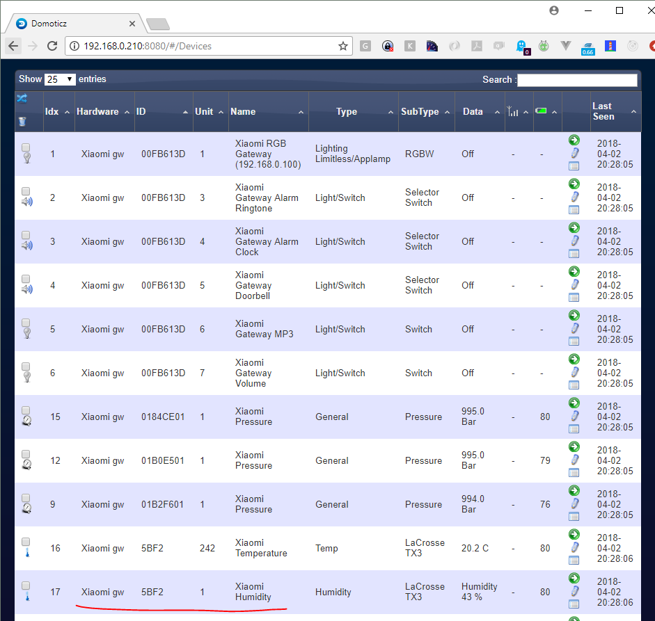Click the gauge icon for Xiaomi Pressure idx 15
This screenshot has height=621, width=655.
tap(26, 421)
